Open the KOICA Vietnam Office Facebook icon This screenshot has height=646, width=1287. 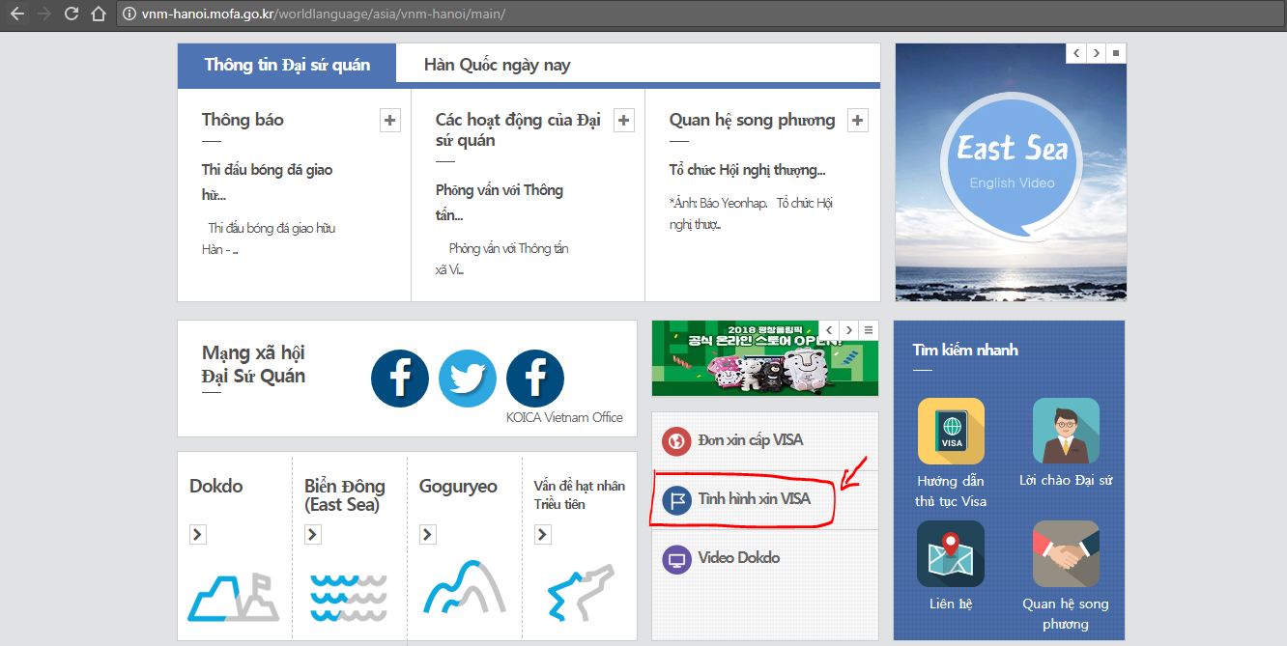coord(535,379)
